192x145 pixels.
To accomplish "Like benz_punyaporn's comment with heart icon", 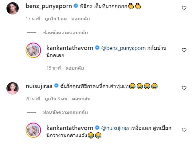I will [184, 8].
